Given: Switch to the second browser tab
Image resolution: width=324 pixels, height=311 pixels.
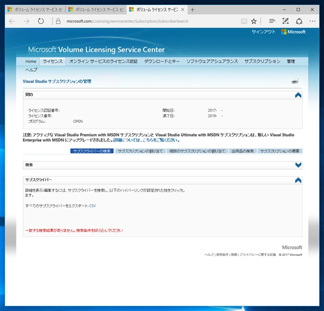Looking at the screenshot, I should click(x=96, y=10).
